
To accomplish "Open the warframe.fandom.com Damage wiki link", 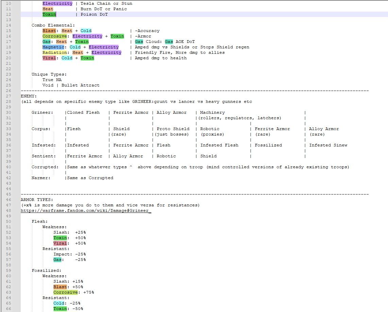I will point(85,210).
